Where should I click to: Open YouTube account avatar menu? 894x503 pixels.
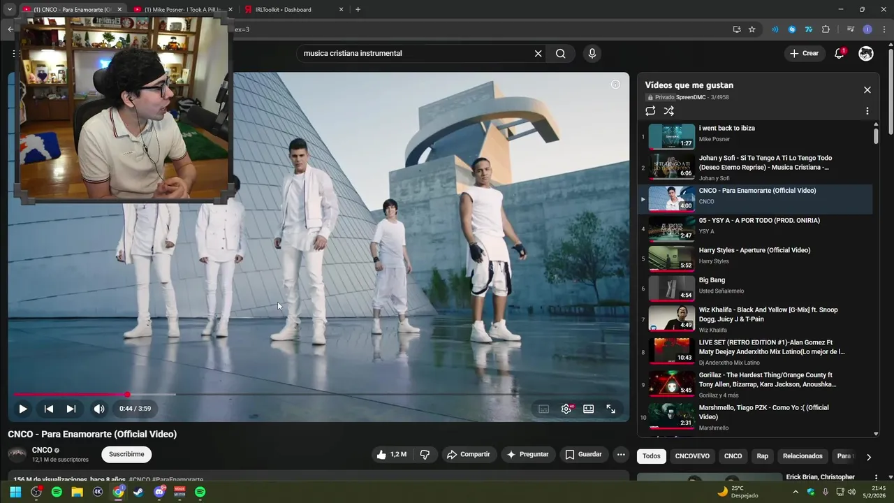click(866, 54)
